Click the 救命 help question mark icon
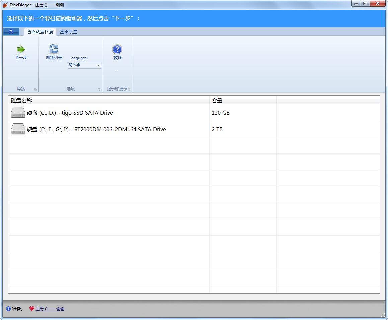The width and height of the screenshot is (388, 320). tap(117, 50)
